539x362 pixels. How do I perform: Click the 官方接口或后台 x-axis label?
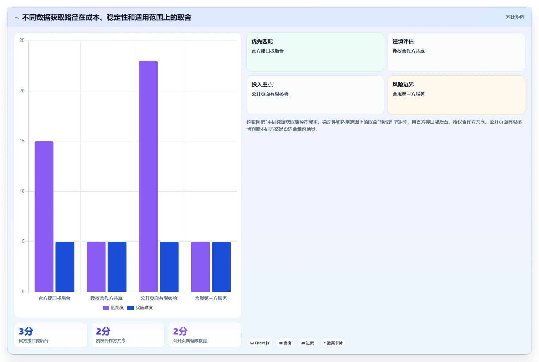(54, 298)
